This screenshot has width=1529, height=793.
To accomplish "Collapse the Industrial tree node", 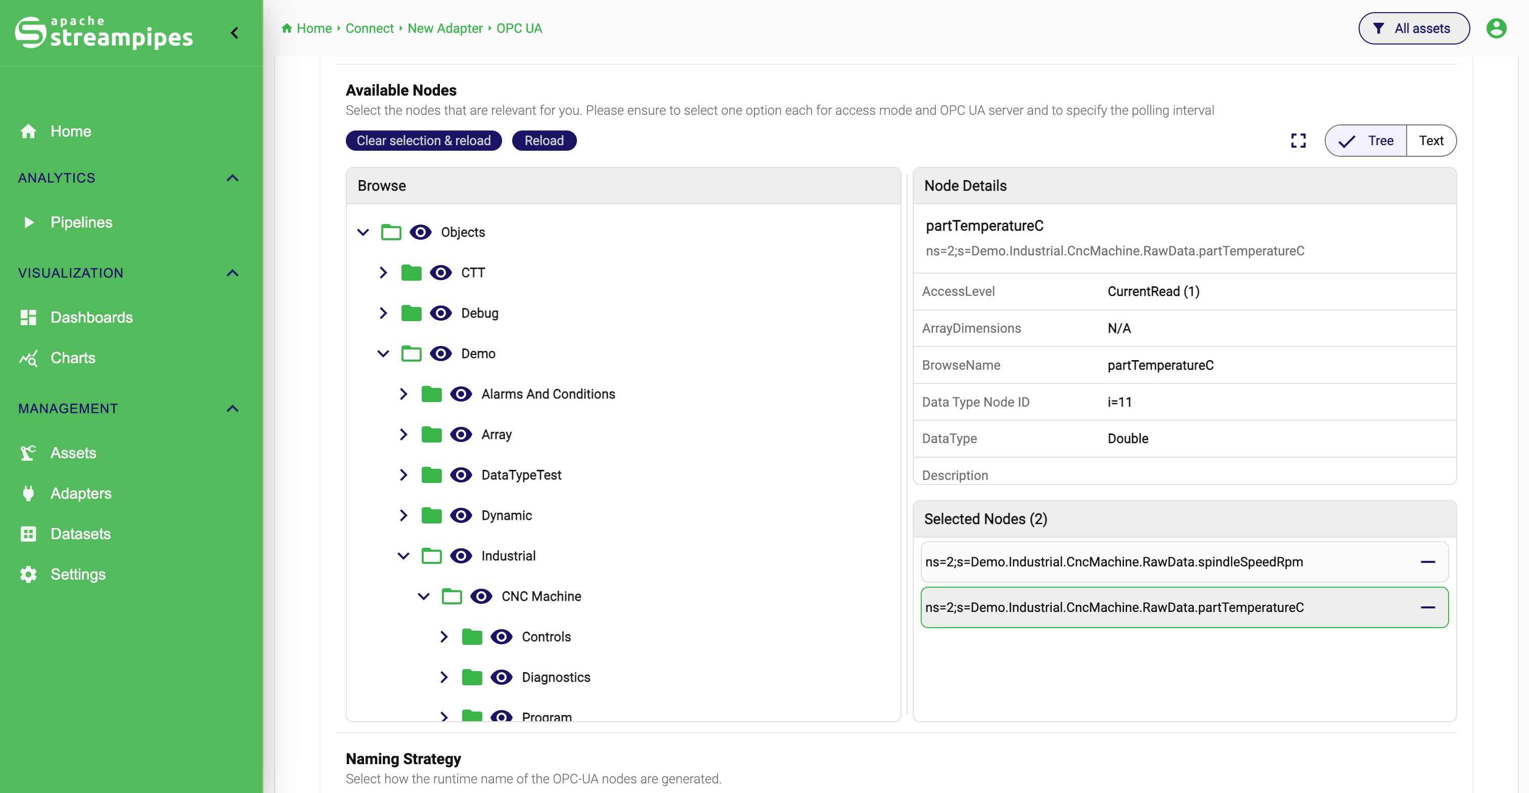I will point(403,556).
